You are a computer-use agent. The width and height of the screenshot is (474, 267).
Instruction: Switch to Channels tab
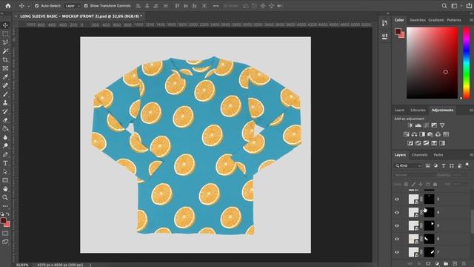point(420,155)
